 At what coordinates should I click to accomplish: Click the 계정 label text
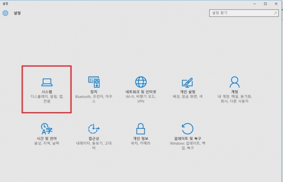(234, 92)
